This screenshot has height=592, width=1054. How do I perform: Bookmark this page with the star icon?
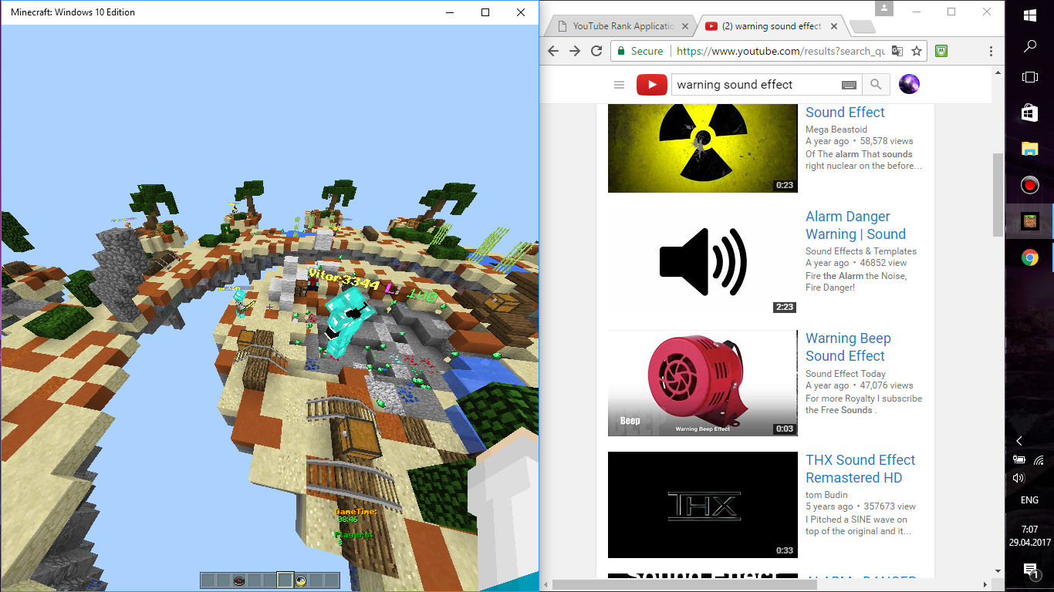coord(917,51)
